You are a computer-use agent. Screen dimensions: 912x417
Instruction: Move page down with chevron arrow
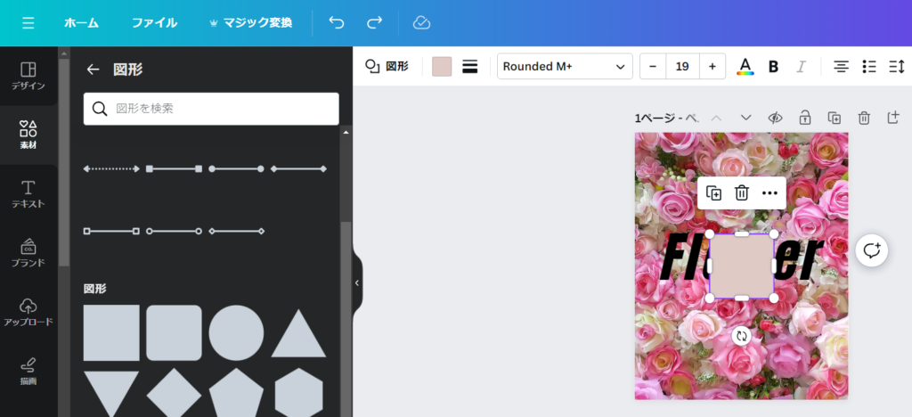tap(746, 118)
